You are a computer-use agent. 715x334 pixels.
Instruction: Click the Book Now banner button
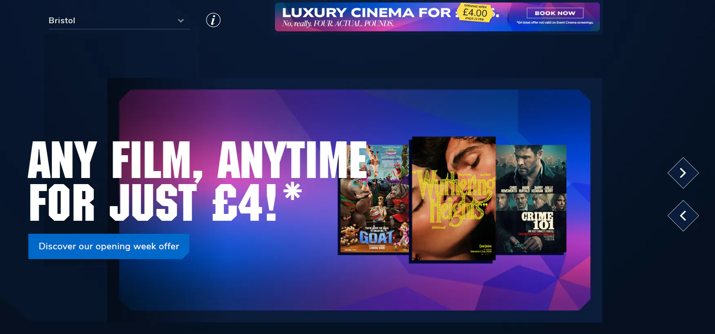[555, 13]
